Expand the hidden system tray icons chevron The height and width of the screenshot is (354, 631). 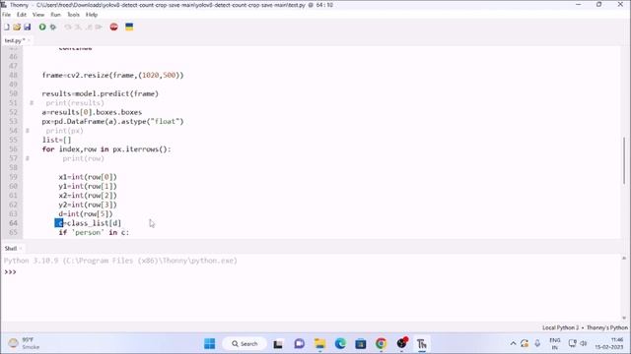(x=513, y=343)
